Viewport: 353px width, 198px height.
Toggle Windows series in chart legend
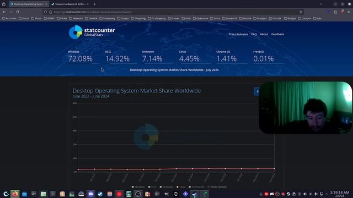click(x=138, y=187)
